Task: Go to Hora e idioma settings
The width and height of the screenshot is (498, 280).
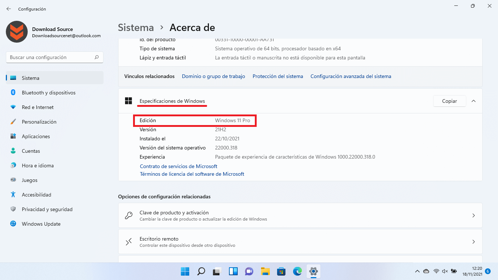Action: tap(55, 166)
